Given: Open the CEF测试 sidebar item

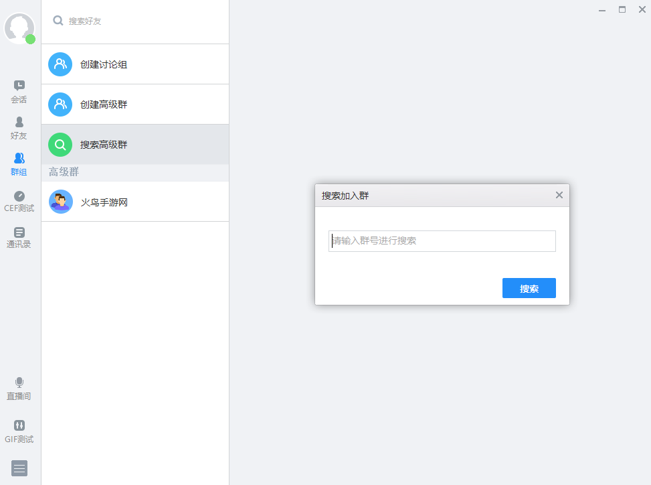Looking at the screenshot, I should (x=19, y=202).
